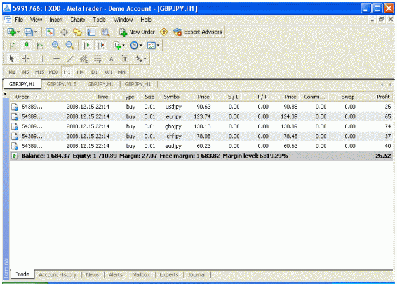This screenshot has width=397, height=284.
Task: Toggle chart Auto Scroll
Action: pos(87,45)
